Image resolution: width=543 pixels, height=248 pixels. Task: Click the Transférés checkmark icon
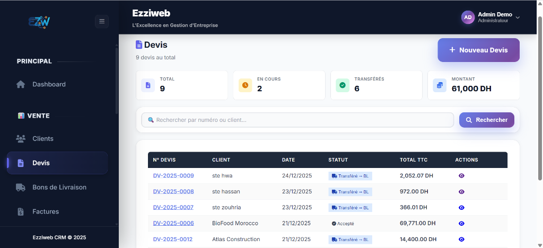click(343, 85)
